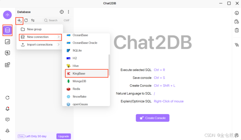Image resolution: width=241 pixels, height=140 pixels.
Task: Open the Database panel more options menu
Action: (x=68, y=12)
